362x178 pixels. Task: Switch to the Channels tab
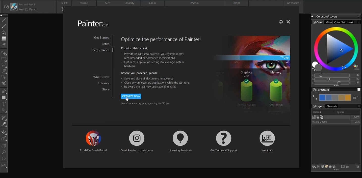(x=332, y=106)
